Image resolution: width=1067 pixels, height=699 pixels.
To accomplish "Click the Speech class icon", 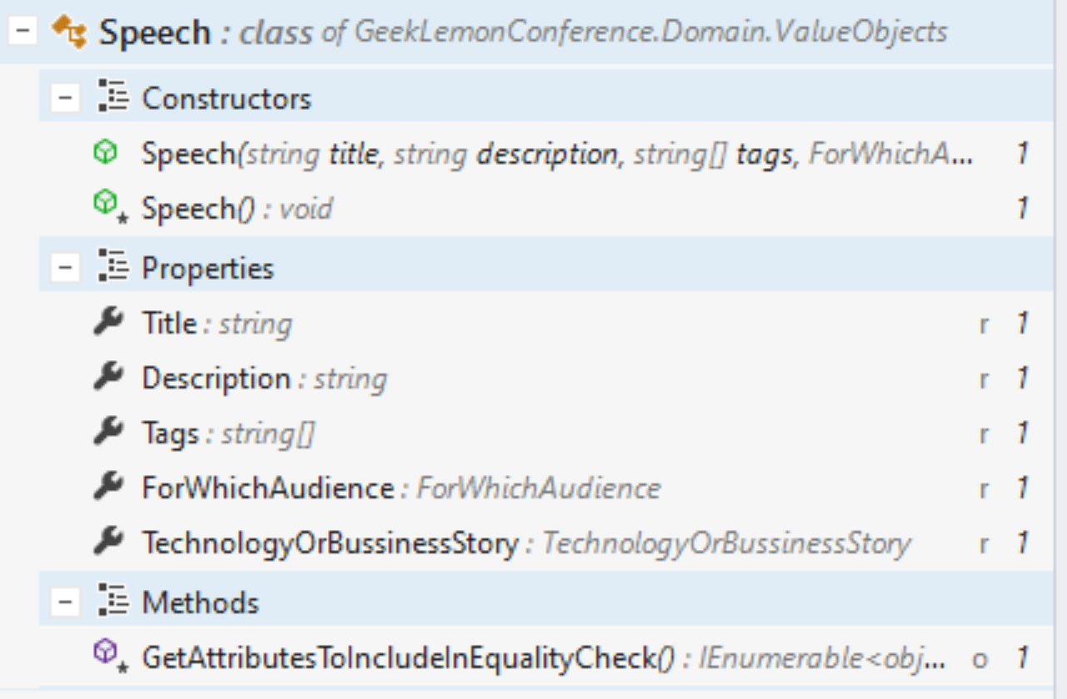I will (70, 32).
